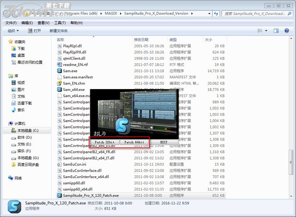Click the change view icon
Image resolution: width=296 pixels, height=217 pixels.
click(x=260, y=31)
